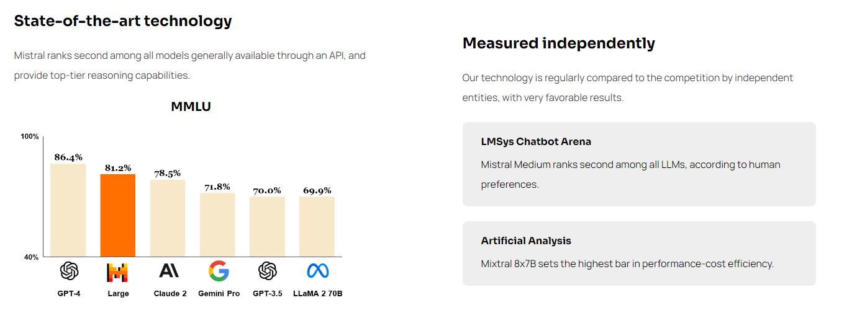Click the GPT-4 bar in the chart
The width and height of the screenshot is (852, 313).
click(68, 210)
